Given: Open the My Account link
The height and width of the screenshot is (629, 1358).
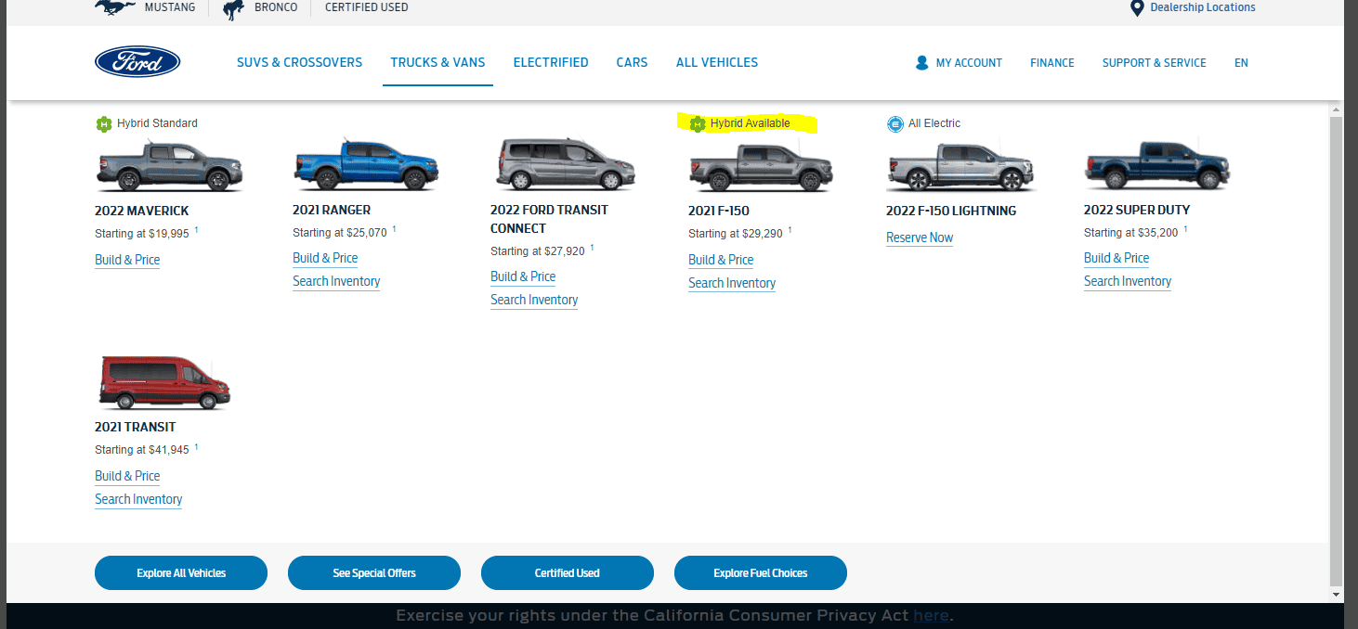Looking at the screenshot, I should [x=969, y=63].
